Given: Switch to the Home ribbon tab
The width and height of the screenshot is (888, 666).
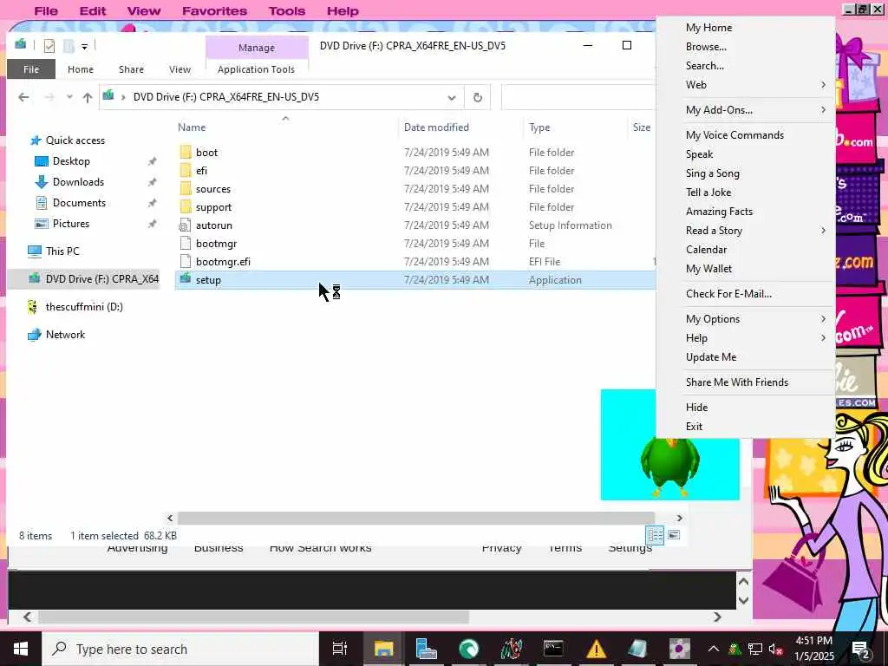Looking at the screenshot, I should click(81, 69).
